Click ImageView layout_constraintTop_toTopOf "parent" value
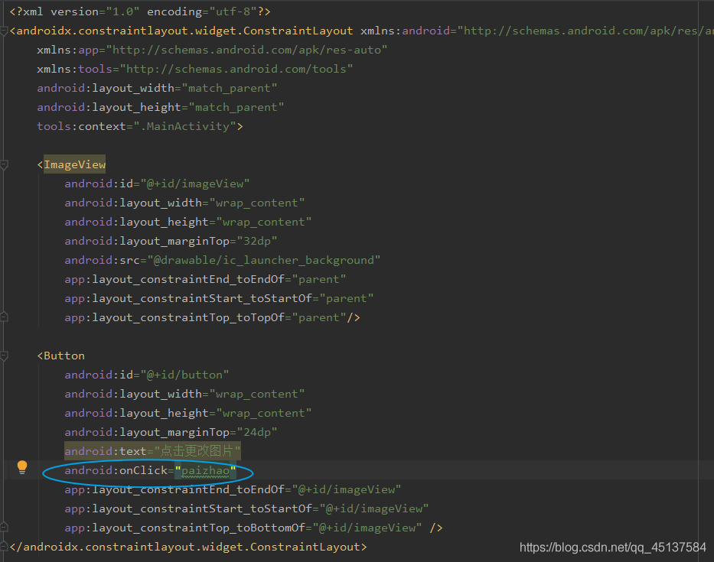 coord(319,317)
